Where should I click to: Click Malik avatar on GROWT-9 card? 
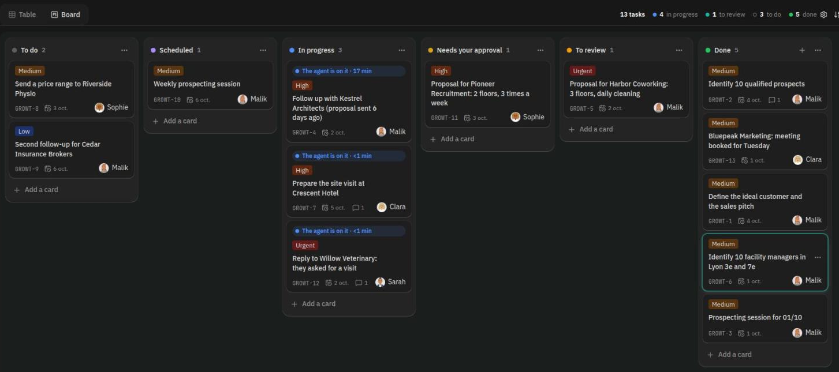(104, 168)
